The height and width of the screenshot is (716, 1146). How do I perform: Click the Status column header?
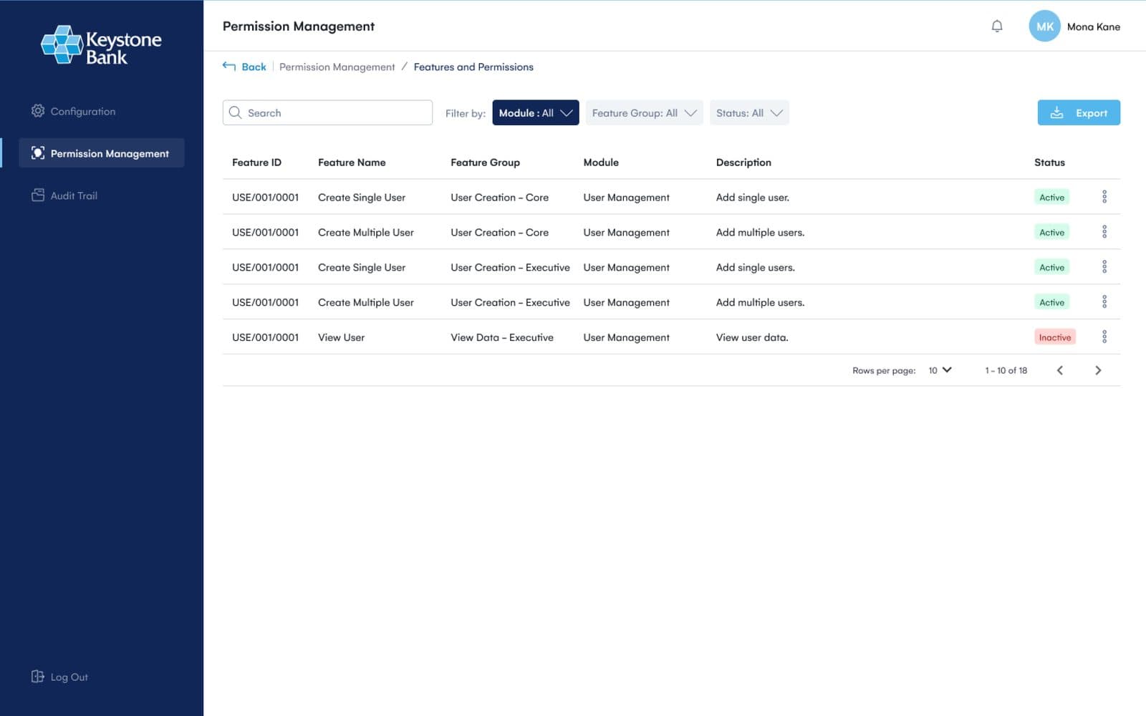[x=1049, y=163]
